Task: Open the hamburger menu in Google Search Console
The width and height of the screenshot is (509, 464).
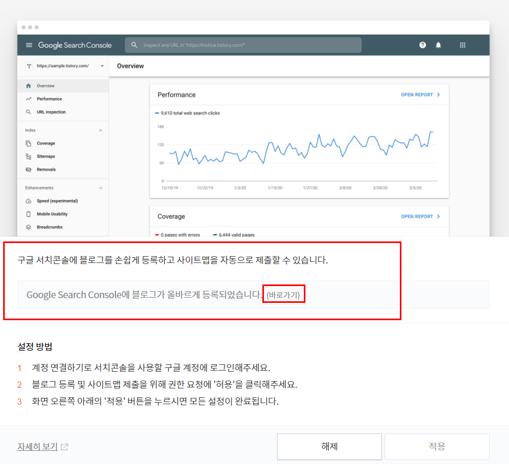Action: (29, 45)
